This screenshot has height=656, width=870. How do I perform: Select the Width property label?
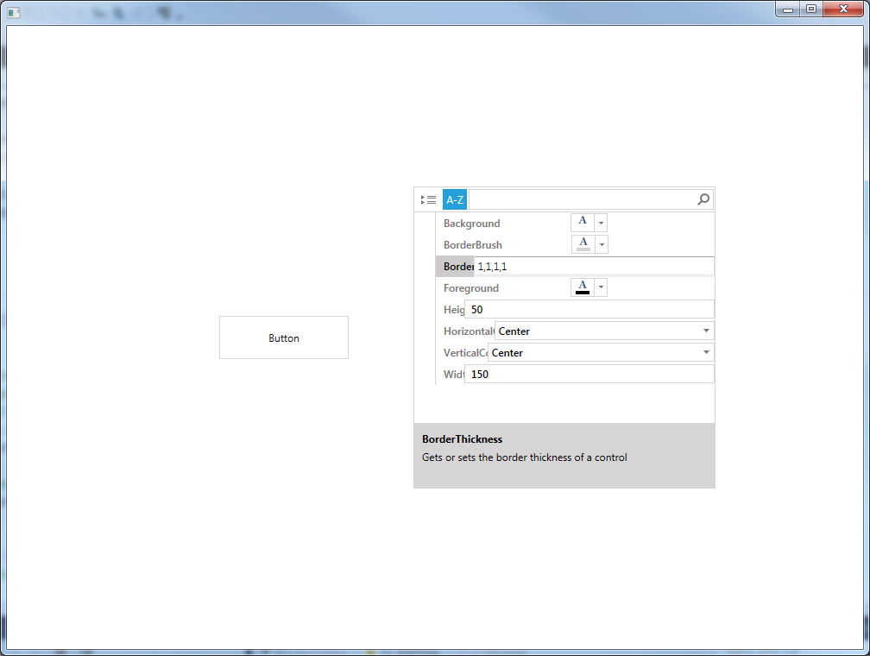(454, 375)
